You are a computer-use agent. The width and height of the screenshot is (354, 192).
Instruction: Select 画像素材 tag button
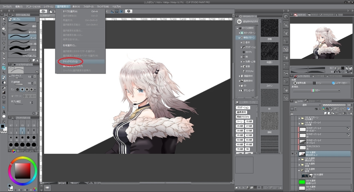pos(241,112)
